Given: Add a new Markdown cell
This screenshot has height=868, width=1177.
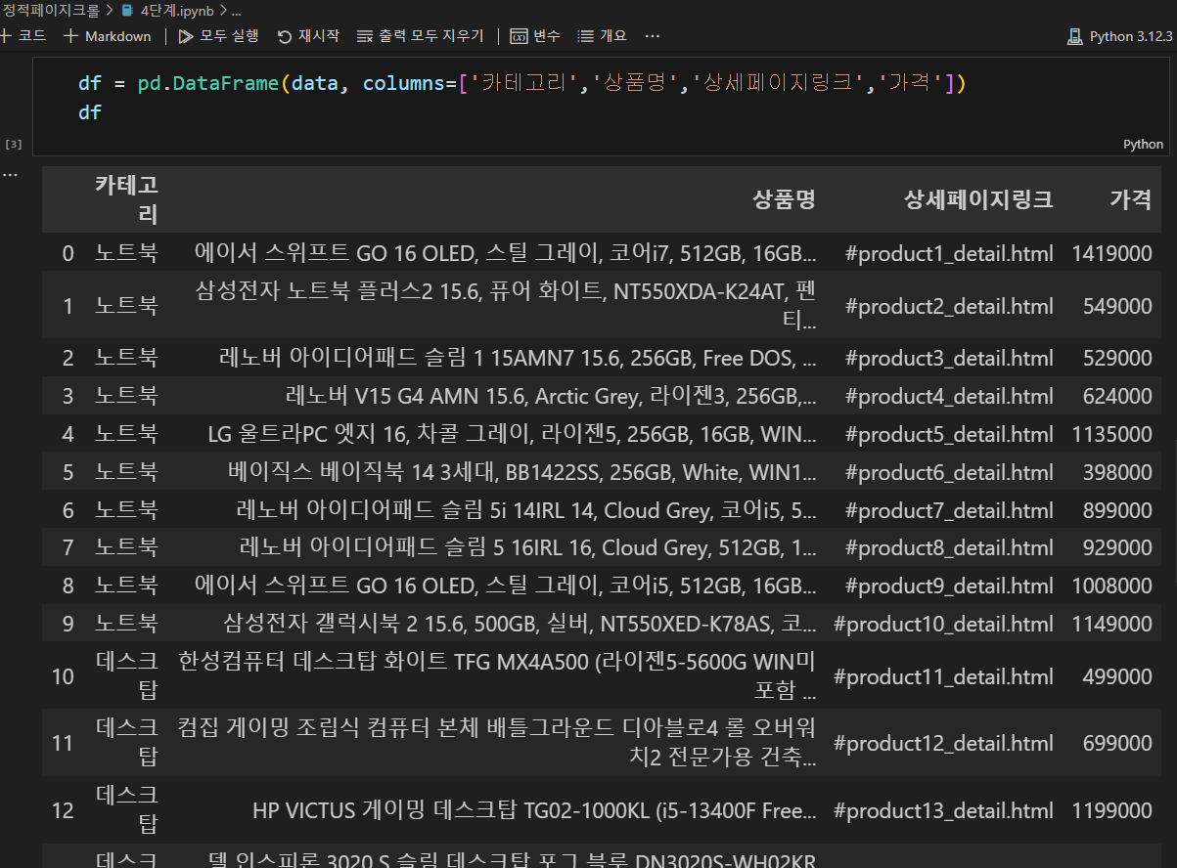Looking at the screenshot, I should [x=108, y=36].
